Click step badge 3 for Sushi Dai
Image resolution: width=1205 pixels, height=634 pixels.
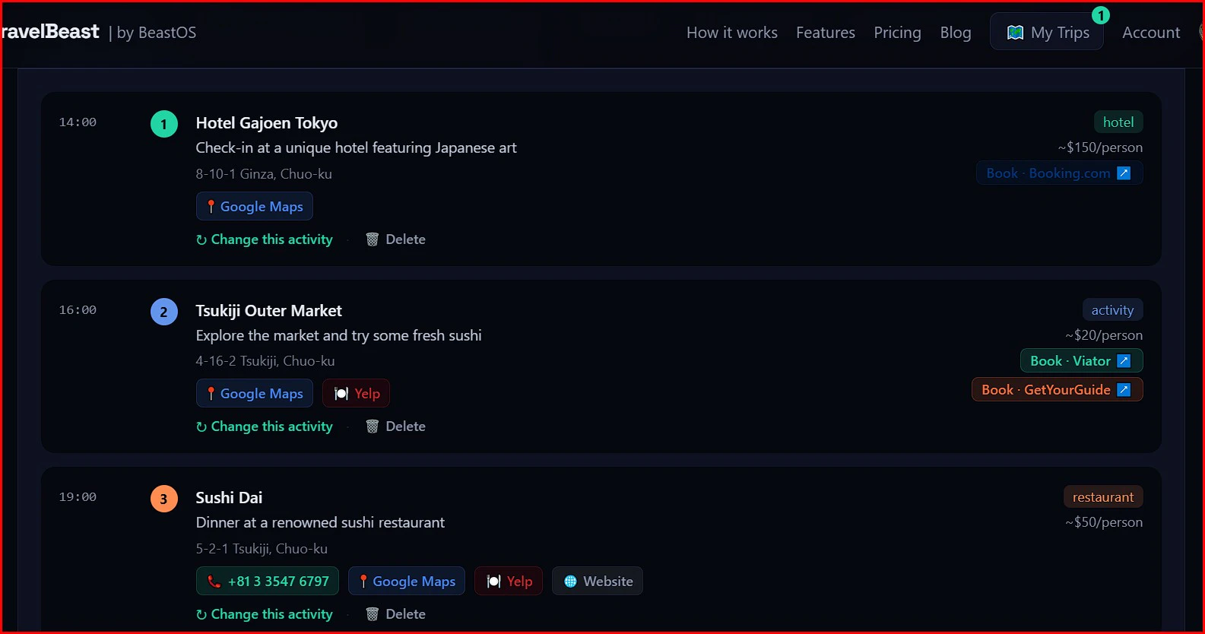(164, 499)
